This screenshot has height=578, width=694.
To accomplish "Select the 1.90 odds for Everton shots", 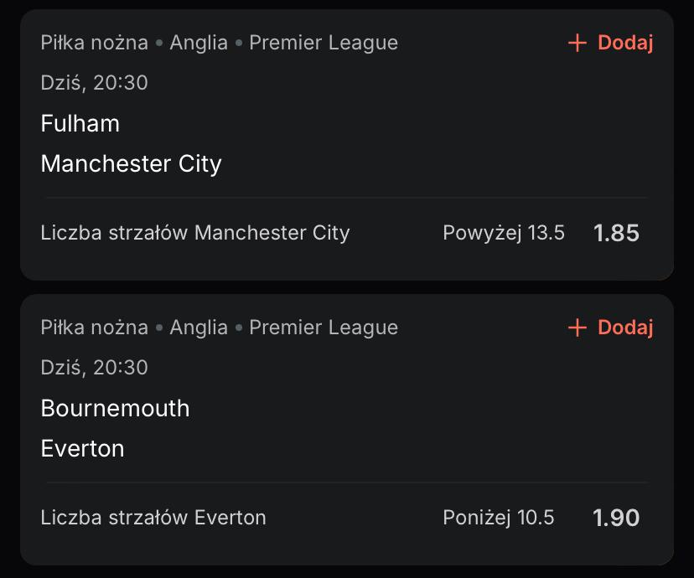I will coord(616,518).
